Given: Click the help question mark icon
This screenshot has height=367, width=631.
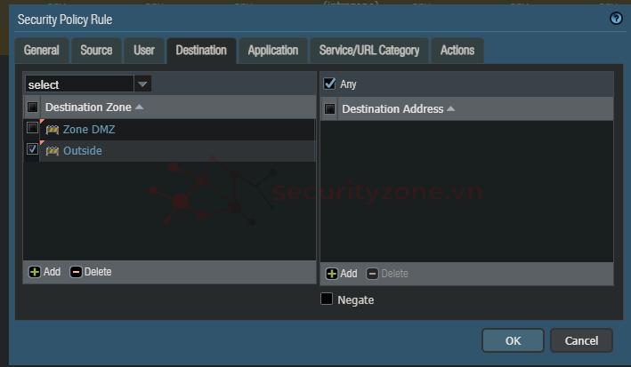Looking at the screenshot, I should (x=616, y=18).
